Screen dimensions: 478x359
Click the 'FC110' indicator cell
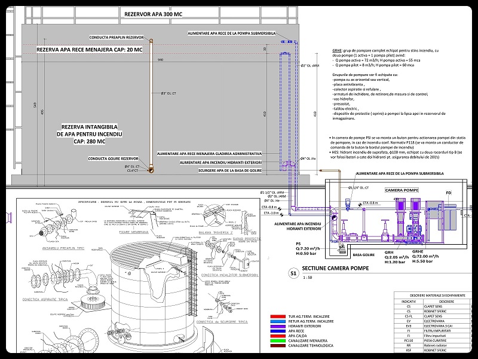[409, 340]
